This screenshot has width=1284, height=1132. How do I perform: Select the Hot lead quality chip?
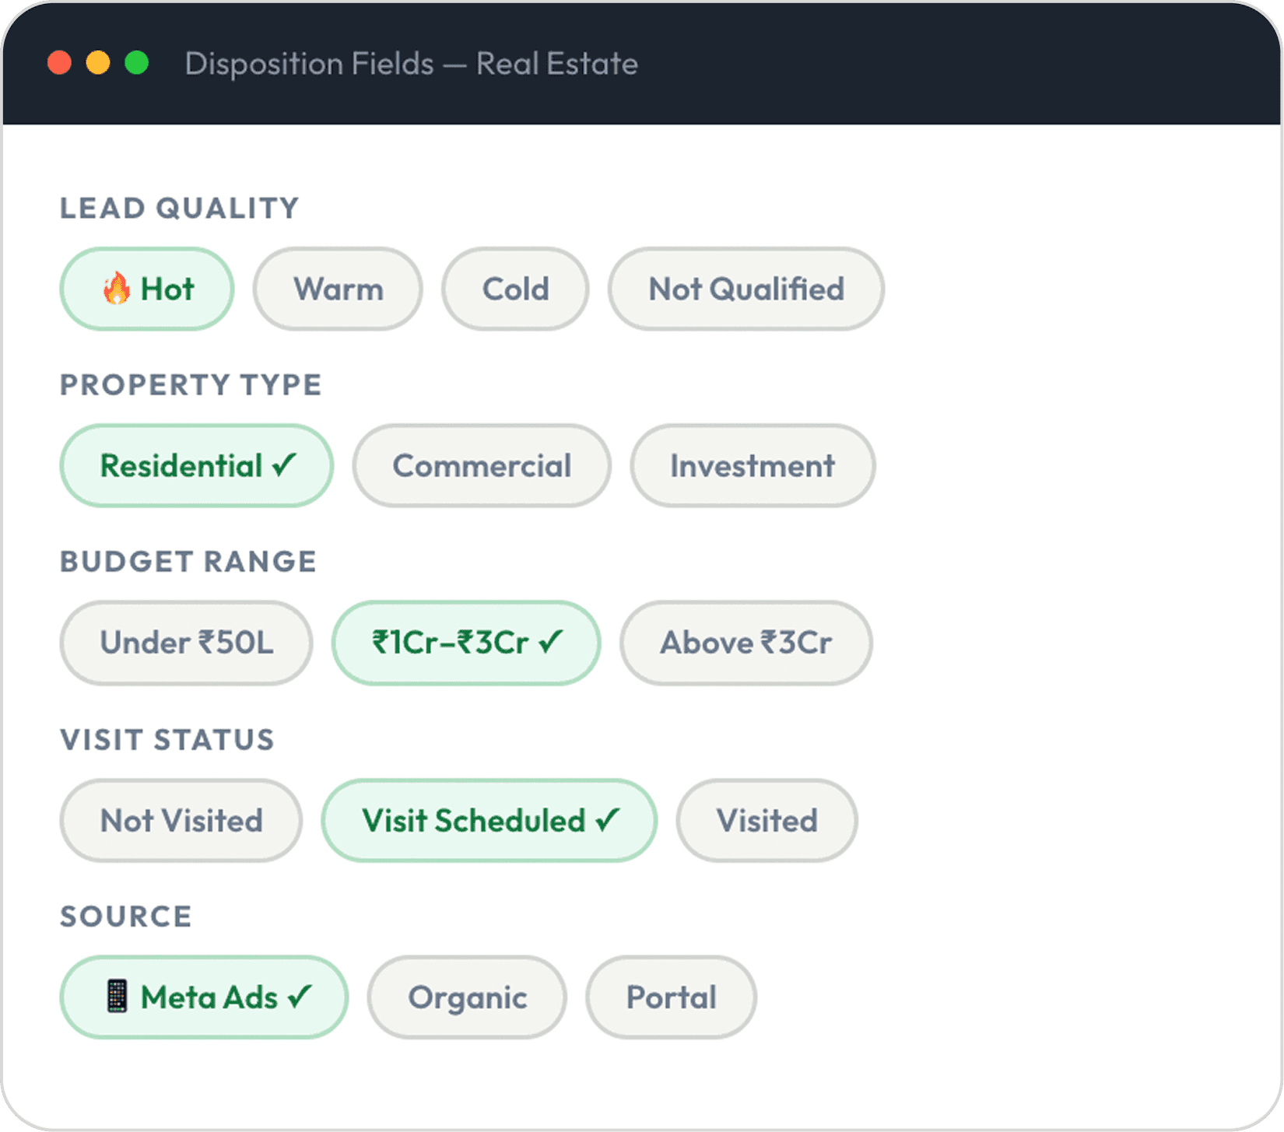(x=147, y=289)
